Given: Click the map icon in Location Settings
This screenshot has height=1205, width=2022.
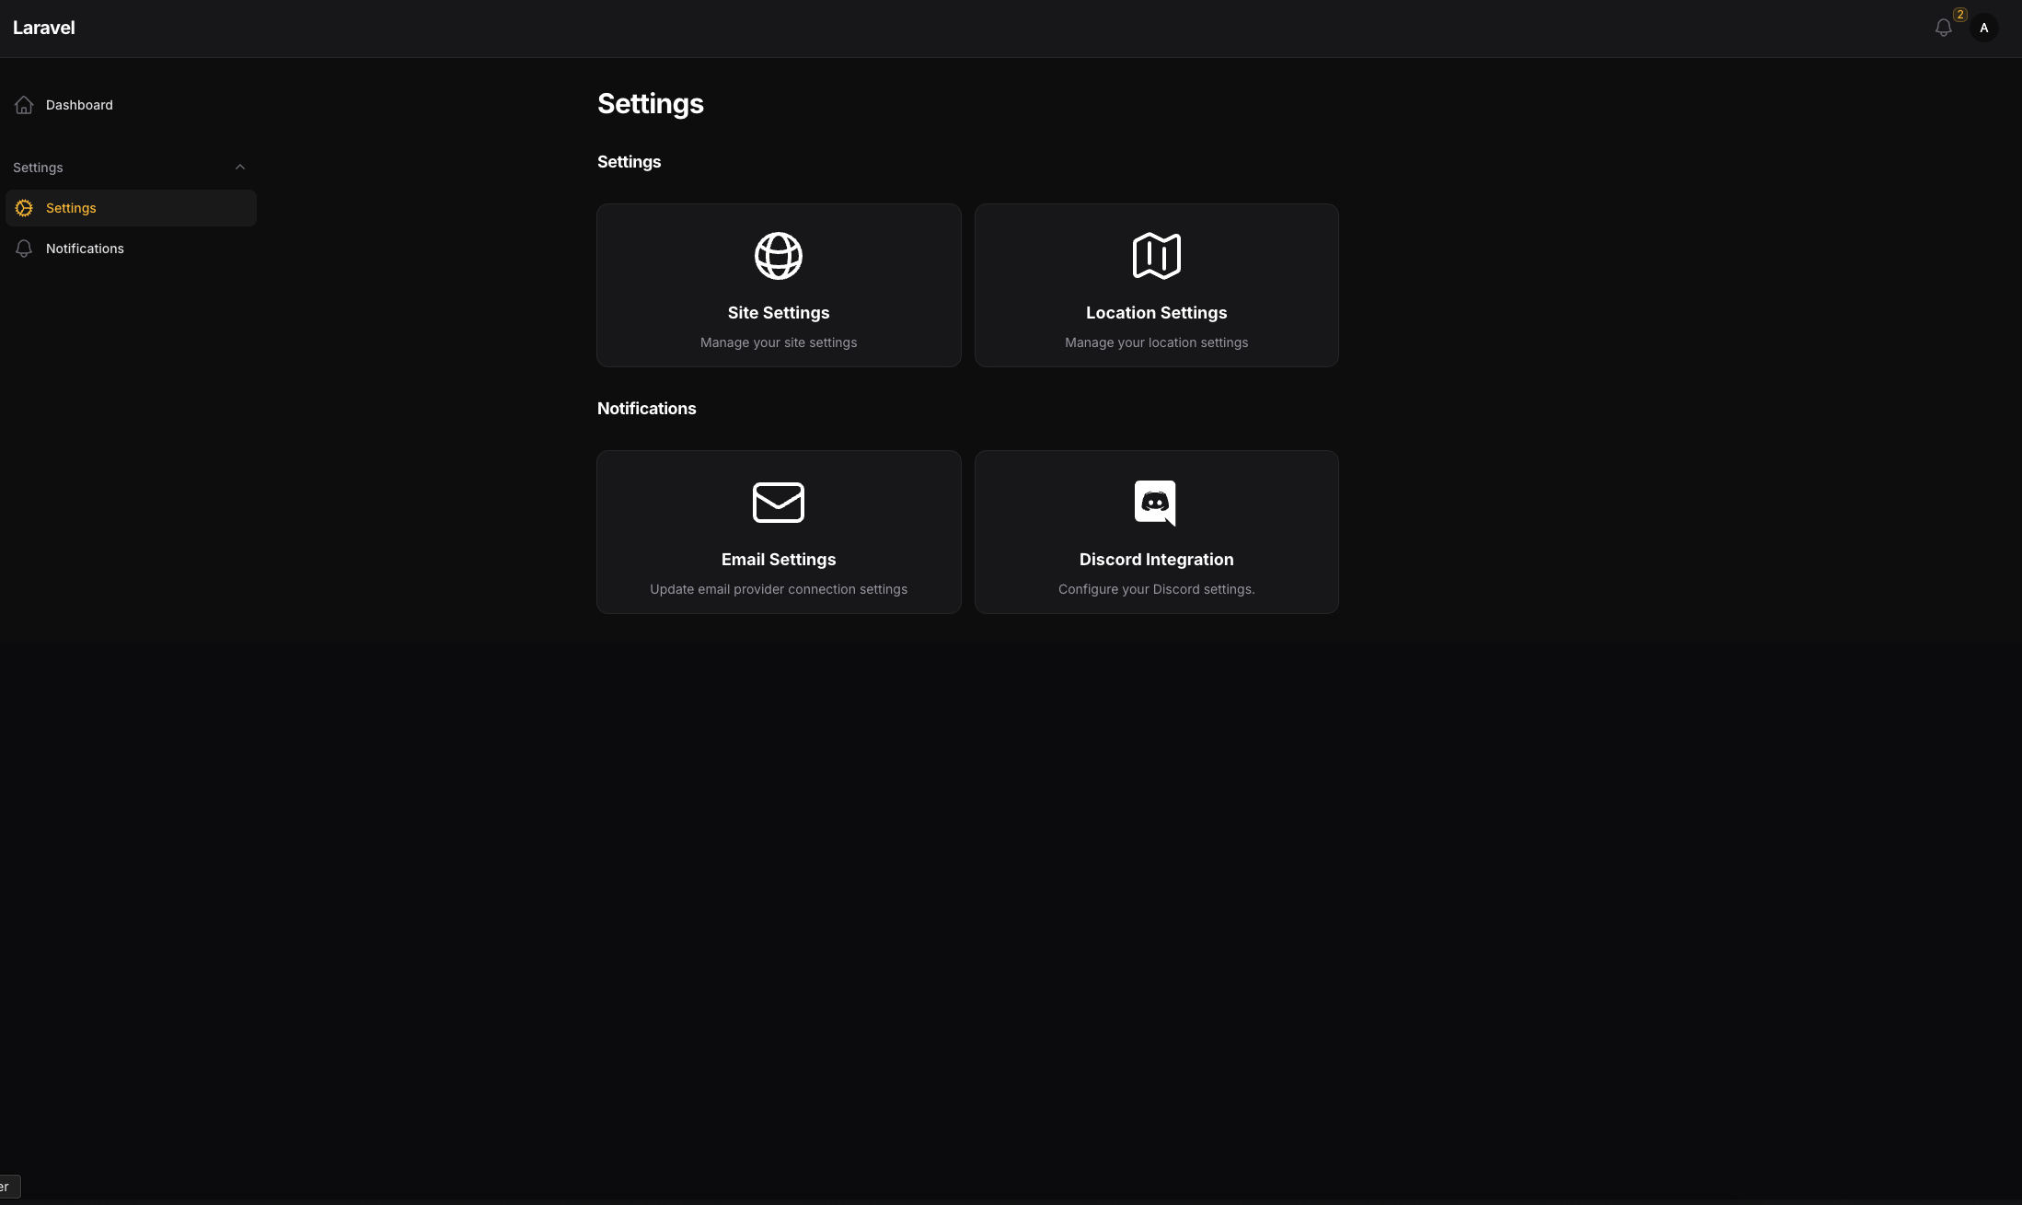Looking at the screenshot, I should pyautogui.click(x=1156, y=256).
